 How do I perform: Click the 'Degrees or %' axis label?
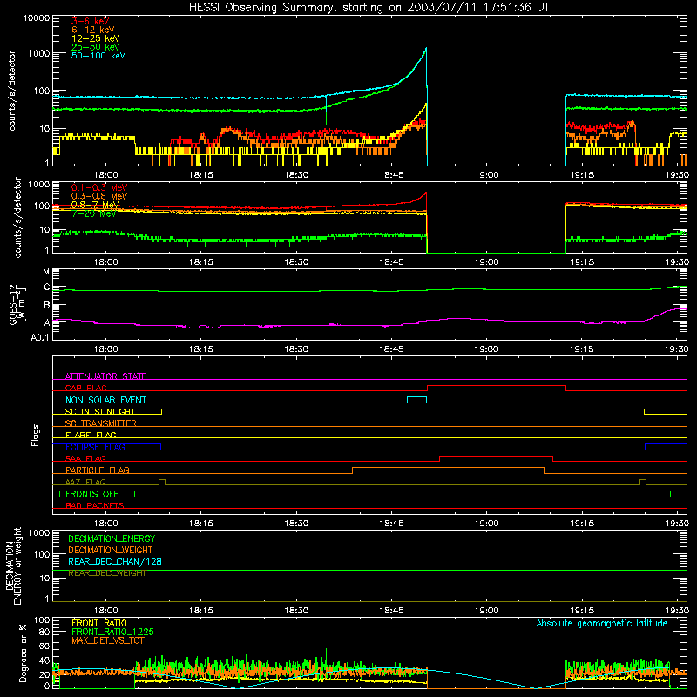click(x=23, y=653)
